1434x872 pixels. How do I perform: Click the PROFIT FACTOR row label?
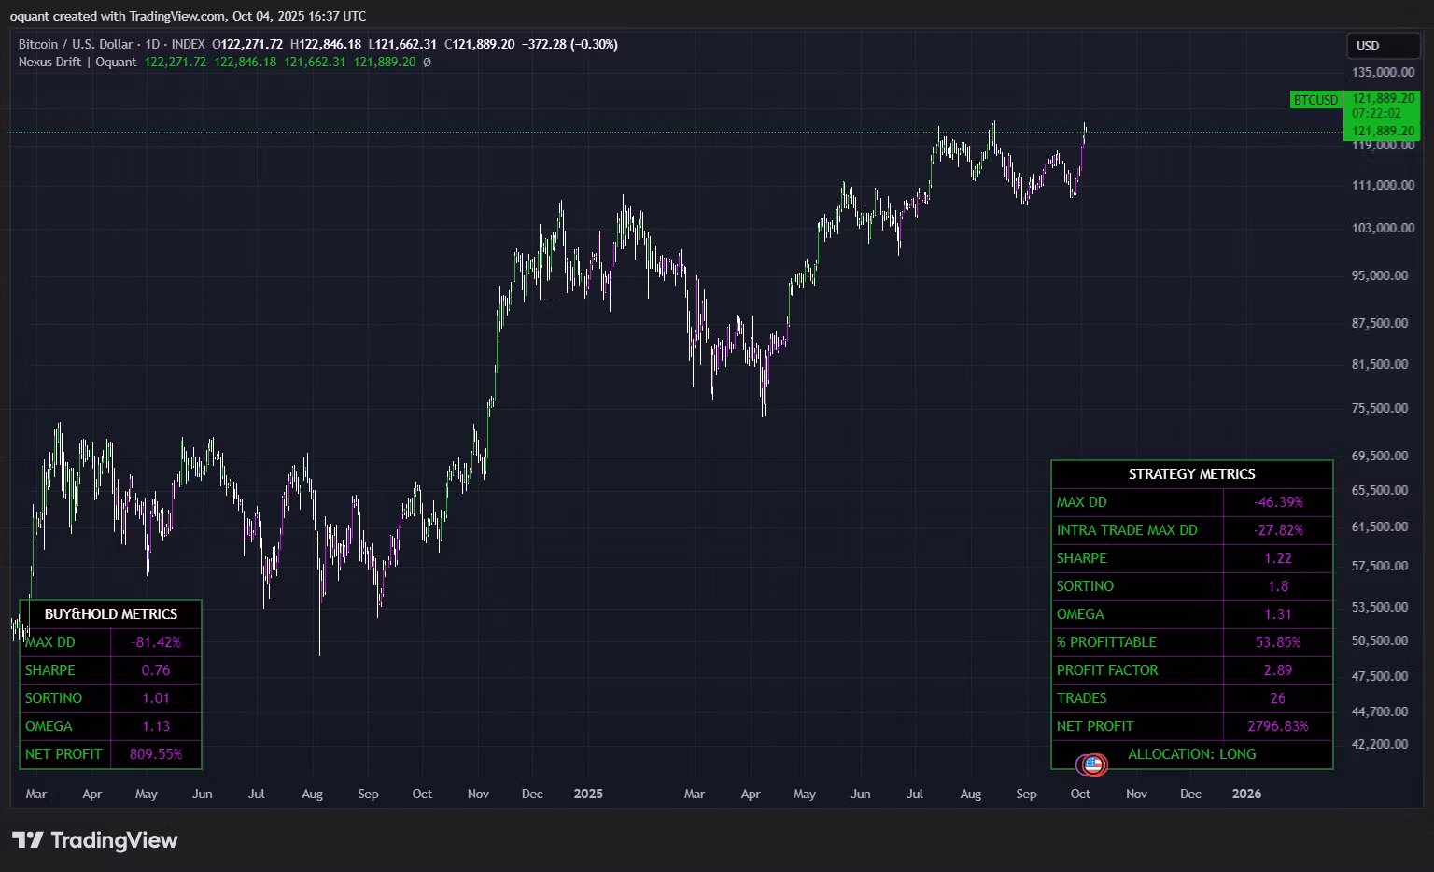pos(1107,670)
